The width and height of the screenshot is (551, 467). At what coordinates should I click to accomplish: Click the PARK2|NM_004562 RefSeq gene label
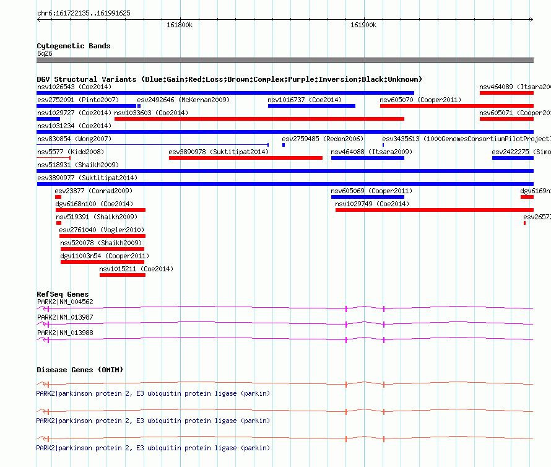(66, 302)
